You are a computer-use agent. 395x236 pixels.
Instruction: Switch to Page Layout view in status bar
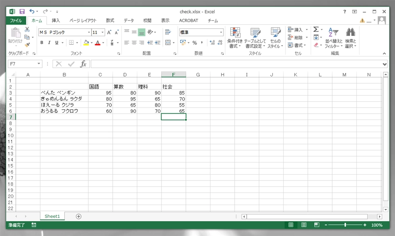[x=304, y=225]
